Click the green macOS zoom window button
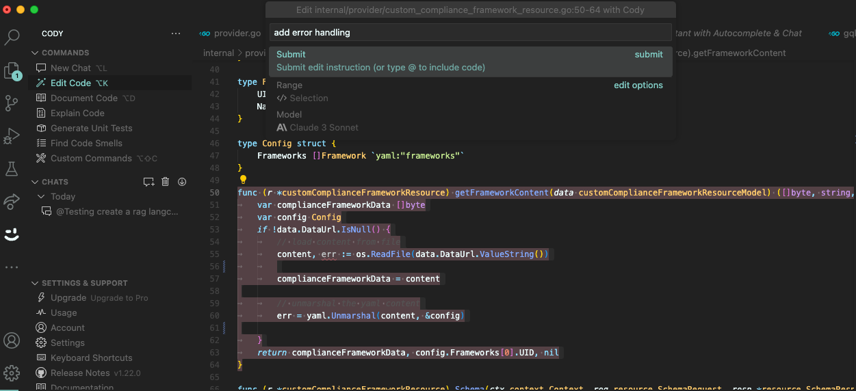This screenshot has height=391, width=856. (34, 10)
